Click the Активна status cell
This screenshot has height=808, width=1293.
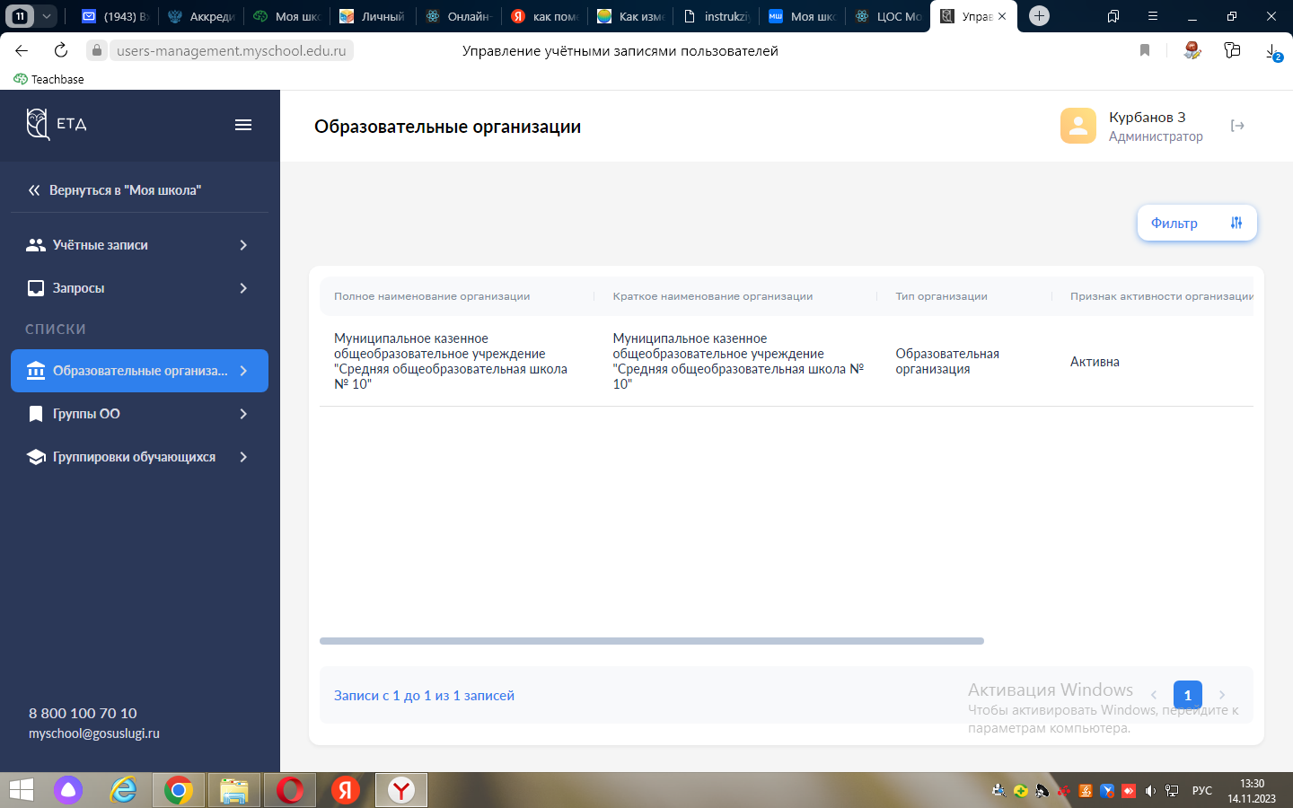[1095, 362]
